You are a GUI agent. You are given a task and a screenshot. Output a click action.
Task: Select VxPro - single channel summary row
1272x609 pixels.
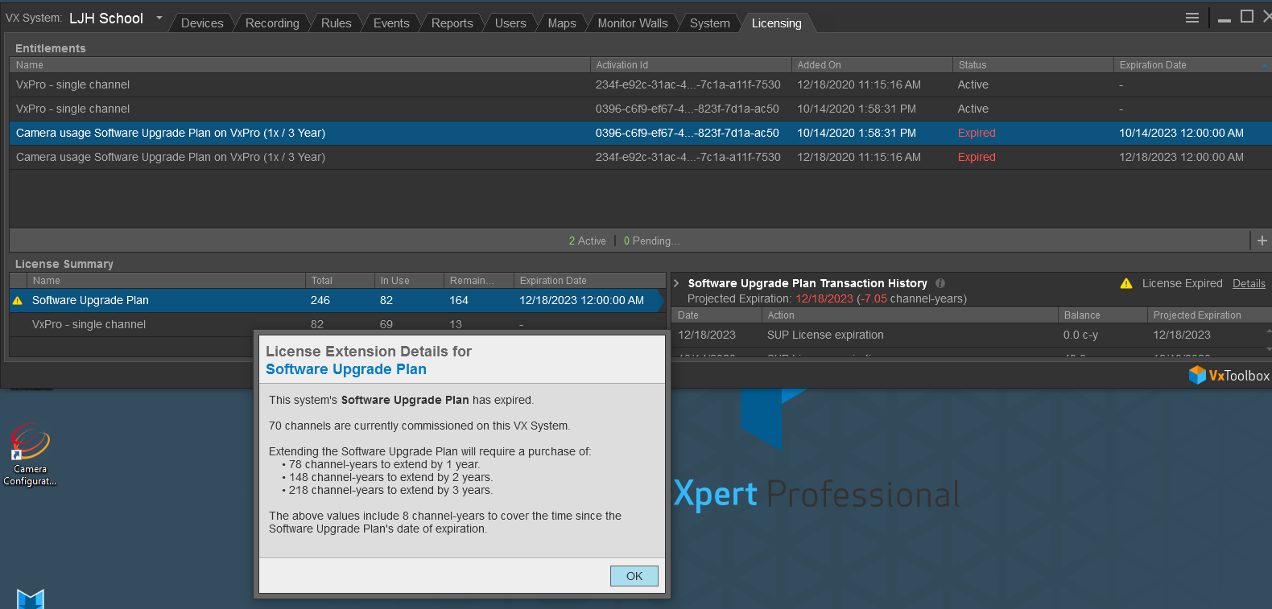(x=337, y=324)
